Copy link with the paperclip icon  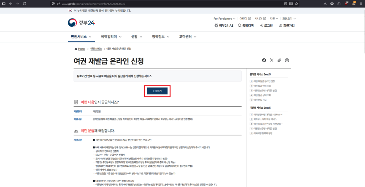[x=279, y=60]
